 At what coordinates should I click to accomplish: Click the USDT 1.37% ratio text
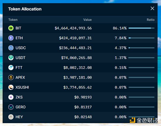point(120,58)
